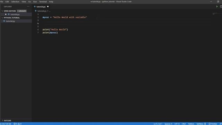Change indentation via 'Spaces: 4'
222x125 pixels.
(x=168, y=124)
